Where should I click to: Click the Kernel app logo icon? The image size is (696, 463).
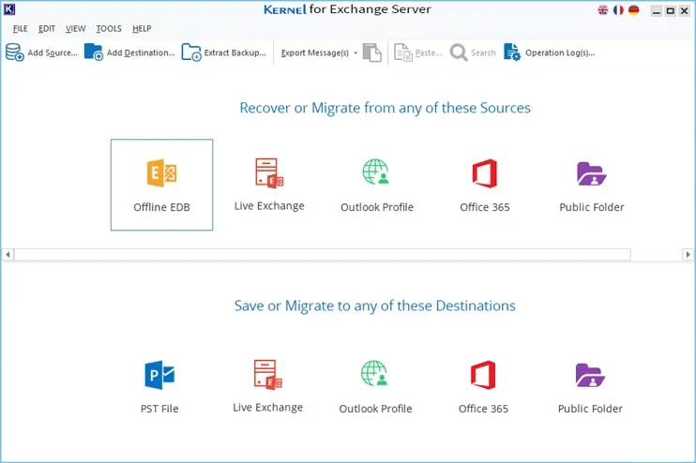pos(9,9)
